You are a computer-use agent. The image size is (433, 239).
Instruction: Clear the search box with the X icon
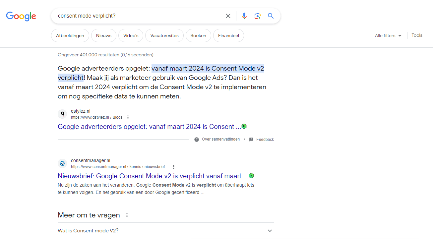point(228,16)
